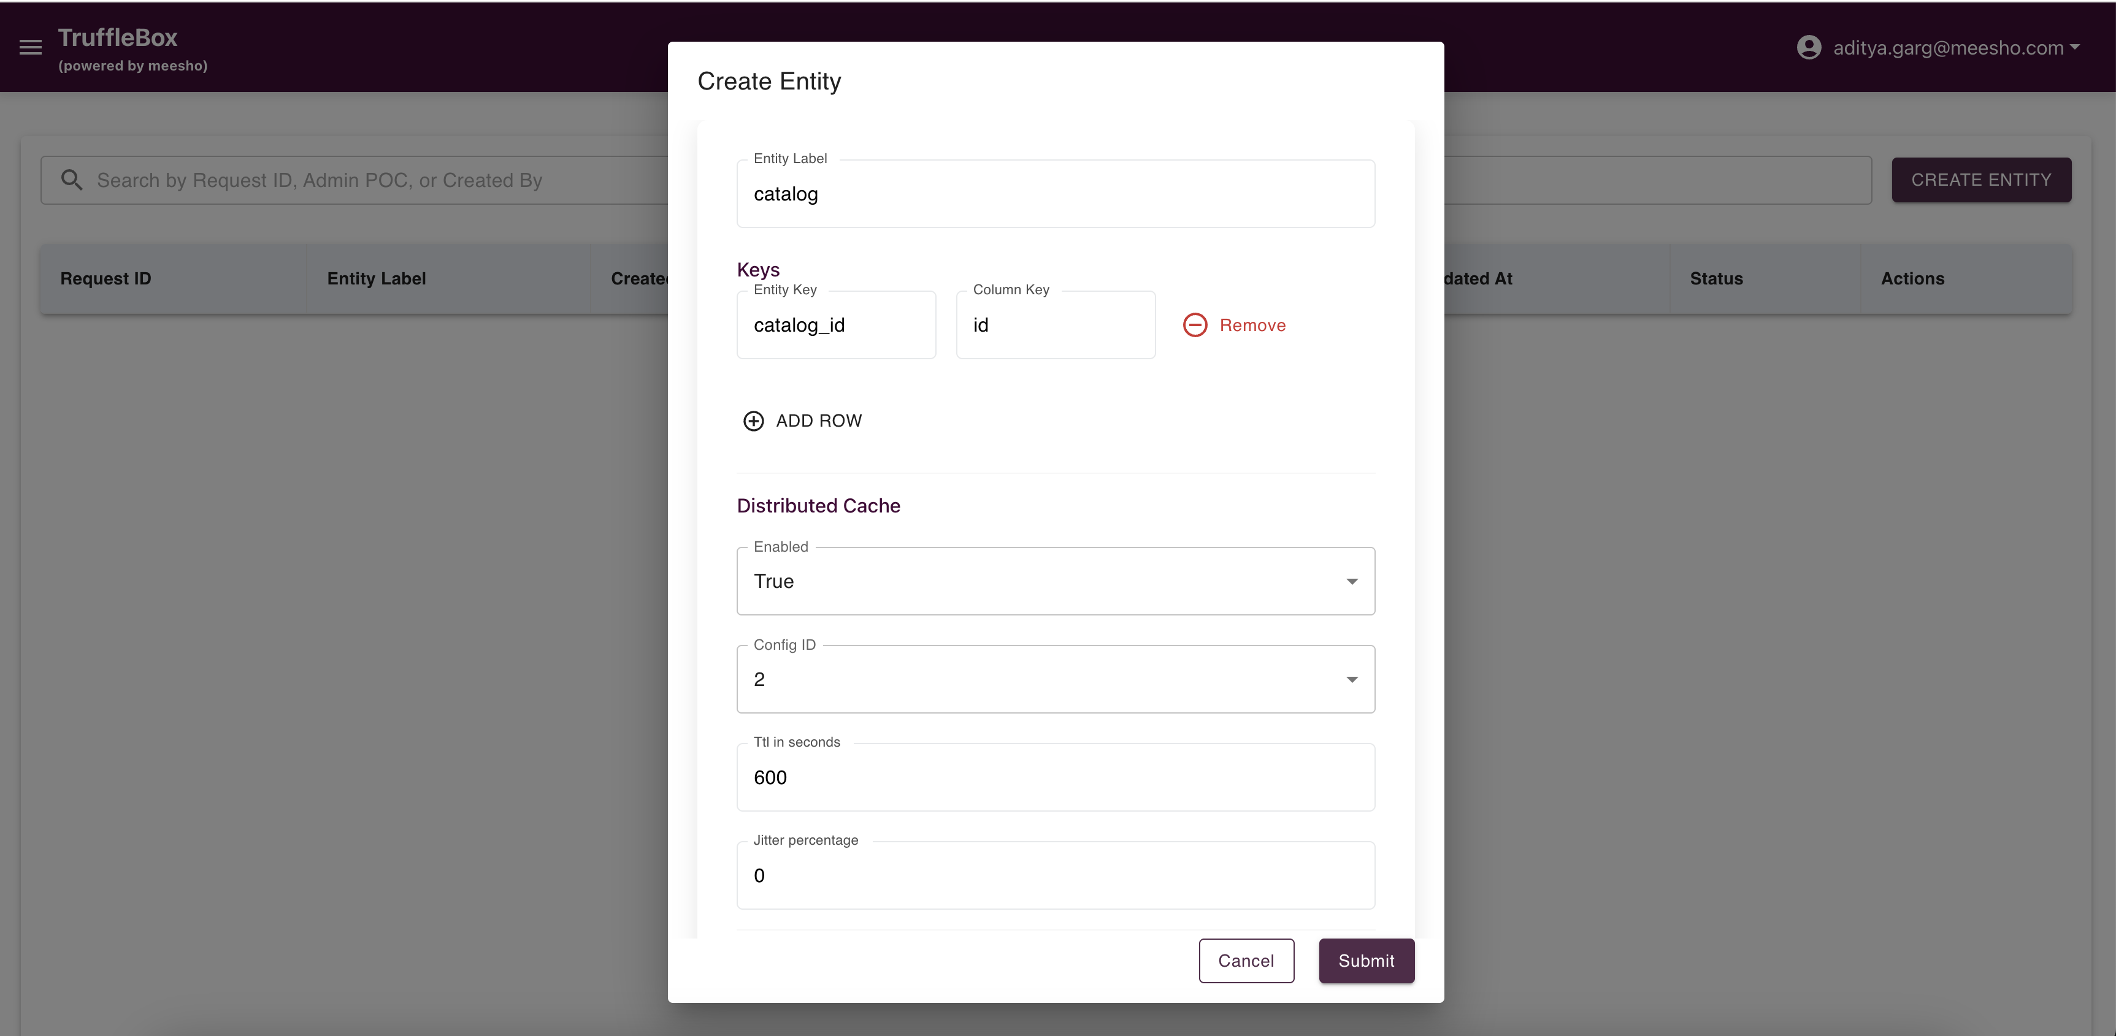Click the plus circle Add Row icon
The height and width of the screenshot is (1036, 2116).
pyautogui.click(x=753, y=421)
